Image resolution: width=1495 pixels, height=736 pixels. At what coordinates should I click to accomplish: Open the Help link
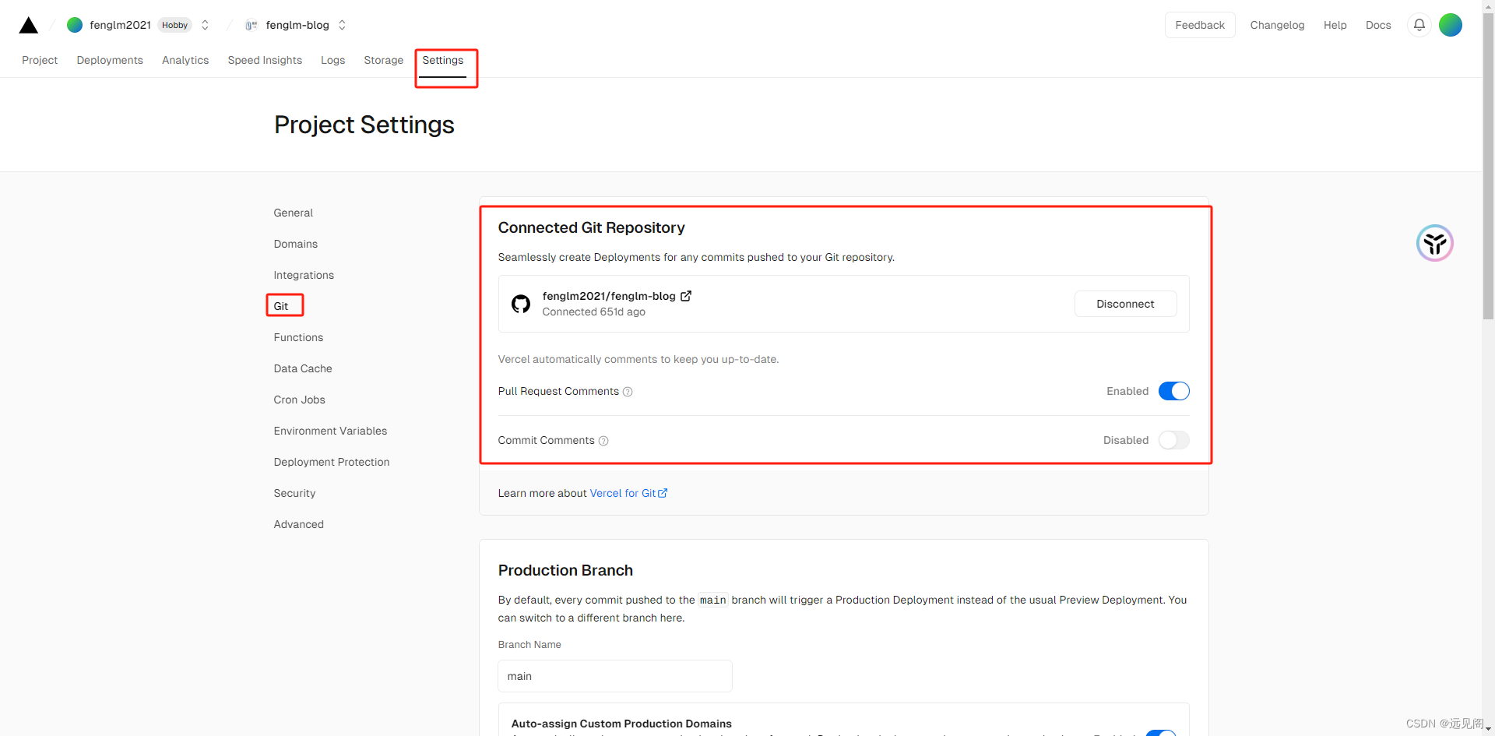[x=1335, y=25]
